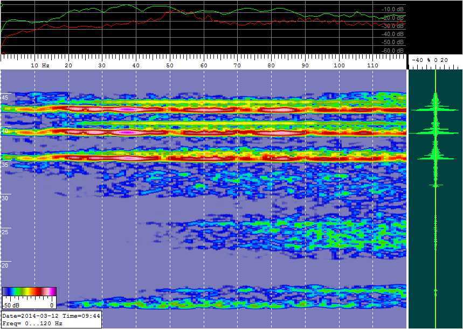463x329 pixels.
Task: Click the 40 time-axis tick label
Action: click(x=5, y=131)
